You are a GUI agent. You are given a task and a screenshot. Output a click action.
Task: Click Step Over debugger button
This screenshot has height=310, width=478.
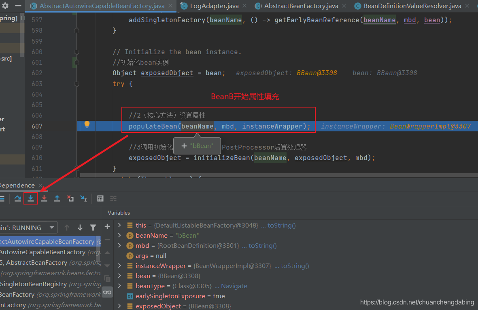(18, 198)
